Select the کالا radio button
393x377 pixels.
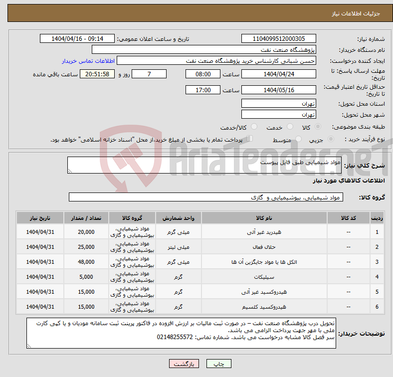click(318, 127)
